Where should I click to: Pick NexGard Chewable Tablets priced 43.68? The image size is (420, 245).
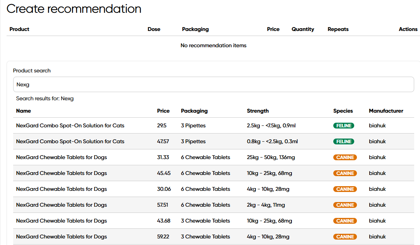62,221
